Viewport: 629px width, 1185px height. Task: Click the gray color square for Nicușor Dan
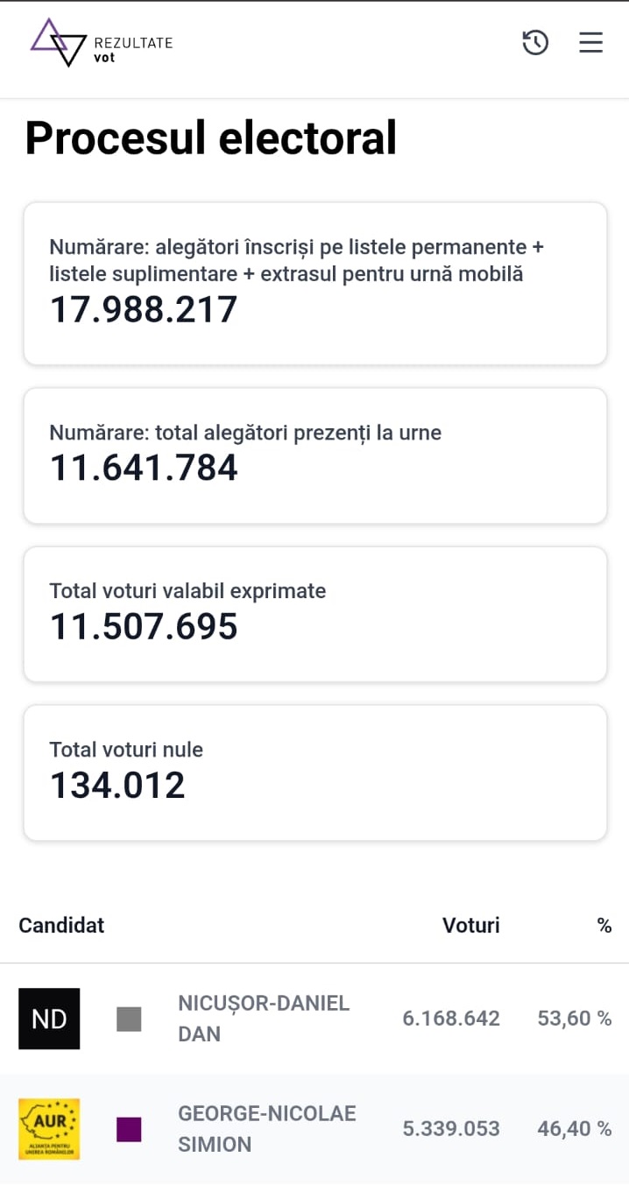click(129, 1019)
